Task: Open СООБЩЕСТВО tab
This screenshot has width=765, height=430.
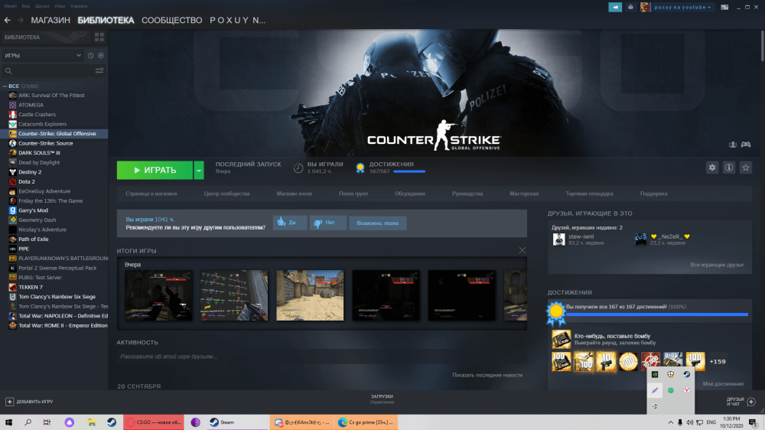Action: coord(171,21)
